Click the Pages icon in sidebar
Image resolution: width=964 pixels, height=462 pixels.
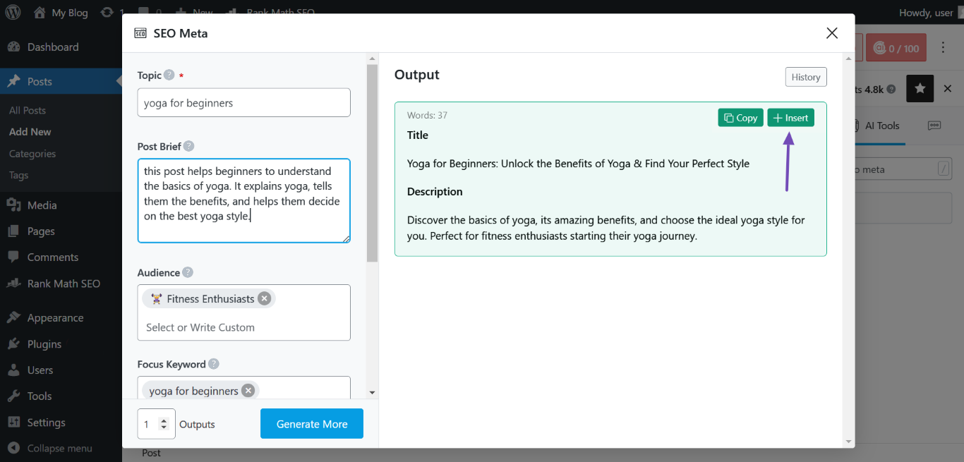(13, 231)
